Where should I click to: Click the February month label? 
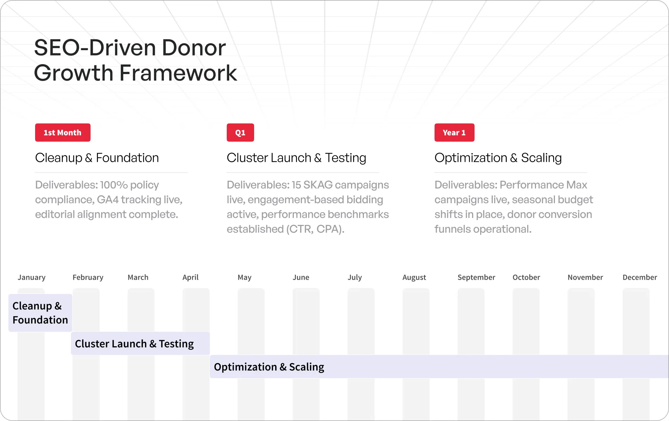[x=88, y=278]
